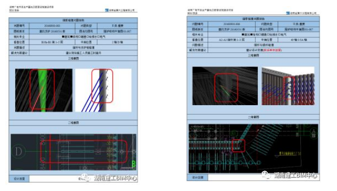Toggle the 结构 checkbox on the right page

pos(252,35)
